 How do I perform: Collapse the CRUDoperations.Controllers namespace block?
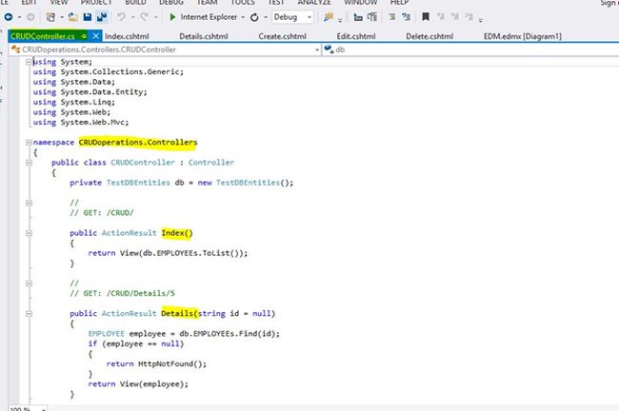(x=29, y=143)
